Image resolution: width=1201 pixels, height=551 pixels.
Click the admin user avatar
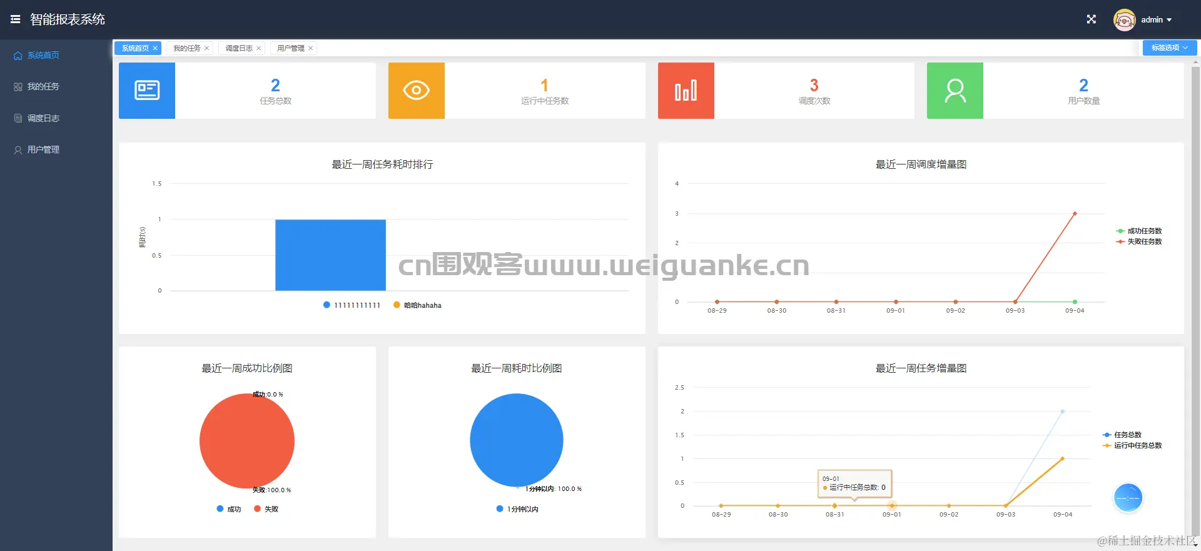pos(1124,20)
